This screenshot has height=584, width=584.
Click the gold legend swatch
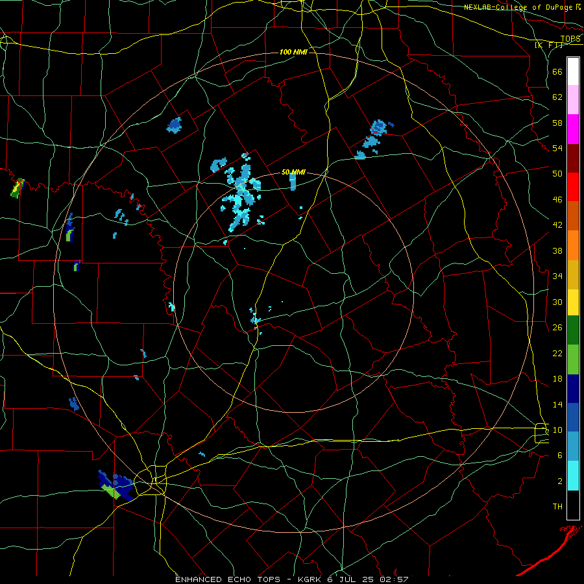(x=573, y=275)
